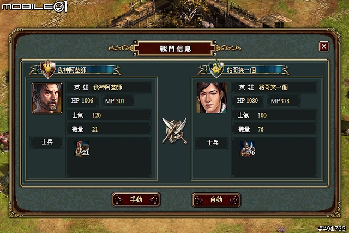Click the MP 301 stat field
The width and height of the screenshot is (349, 233).
click(118, 101)
